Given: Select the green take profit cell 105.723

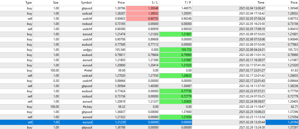Looking at the screenshot, I should point(176,50).
